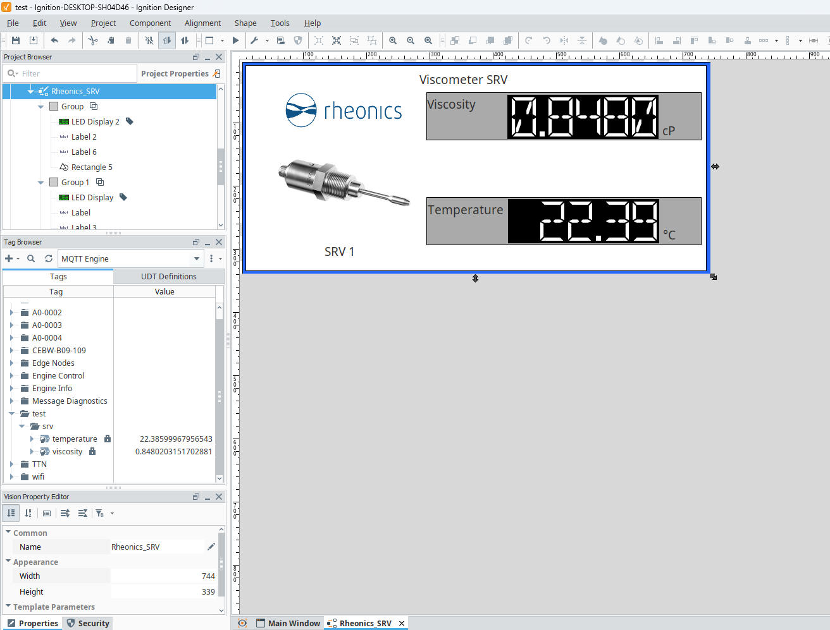Start Preview Mode with the play icon
The height and width of the screenshot is (630, 830).
(236, 40)
